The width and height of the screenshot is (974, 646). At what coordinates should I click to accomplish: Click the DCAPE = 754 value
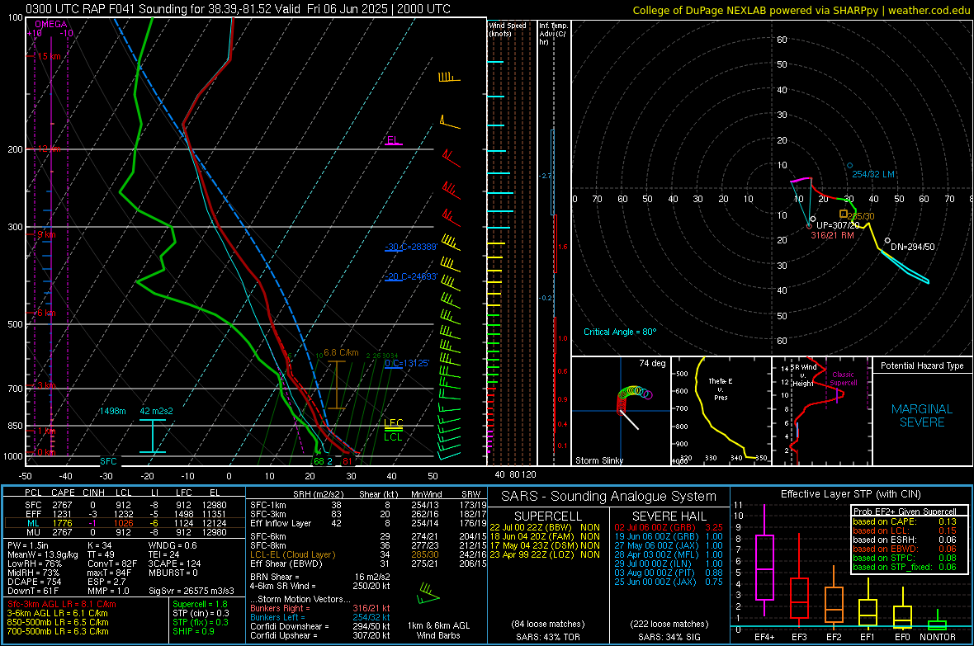point(34,582)
